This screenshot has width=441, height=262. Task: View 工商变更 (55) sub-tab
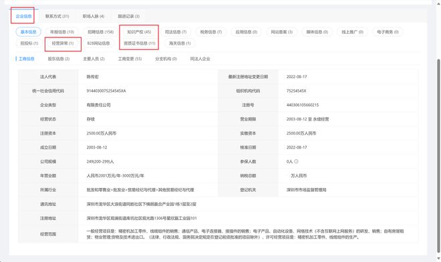click(x=130, y=59)
